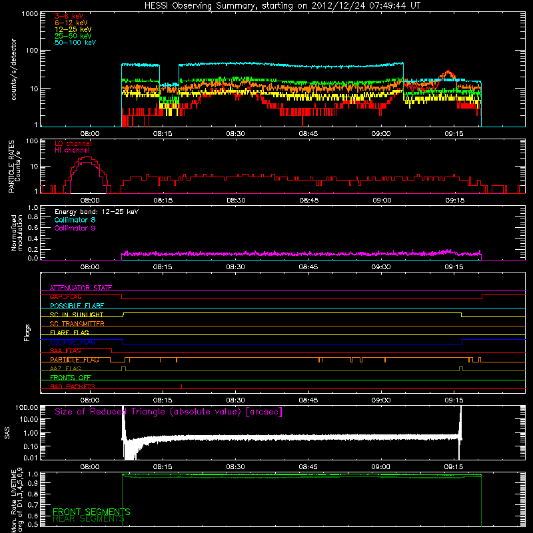Click the Size of Reduced Triangle caption
Image resolution: width=533 pixels, height=533 pixels.
pyautogui.click(x=169, y=412)
